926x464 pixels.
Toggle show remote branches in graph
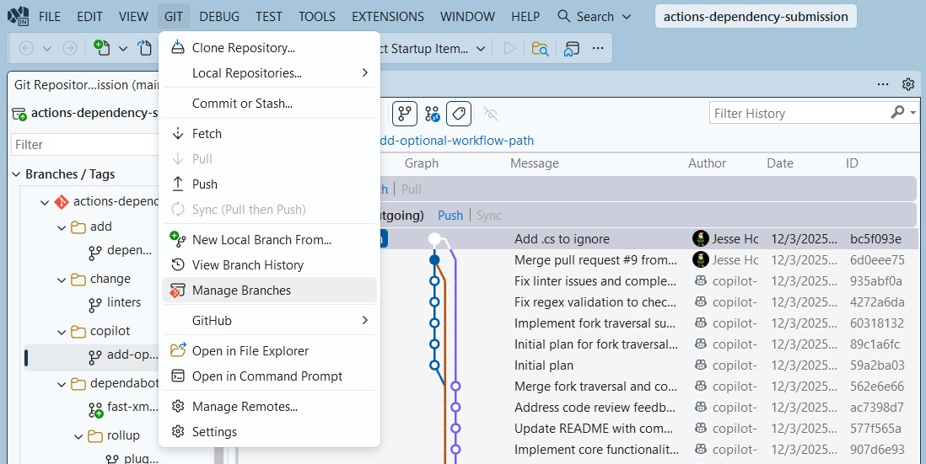433,113
